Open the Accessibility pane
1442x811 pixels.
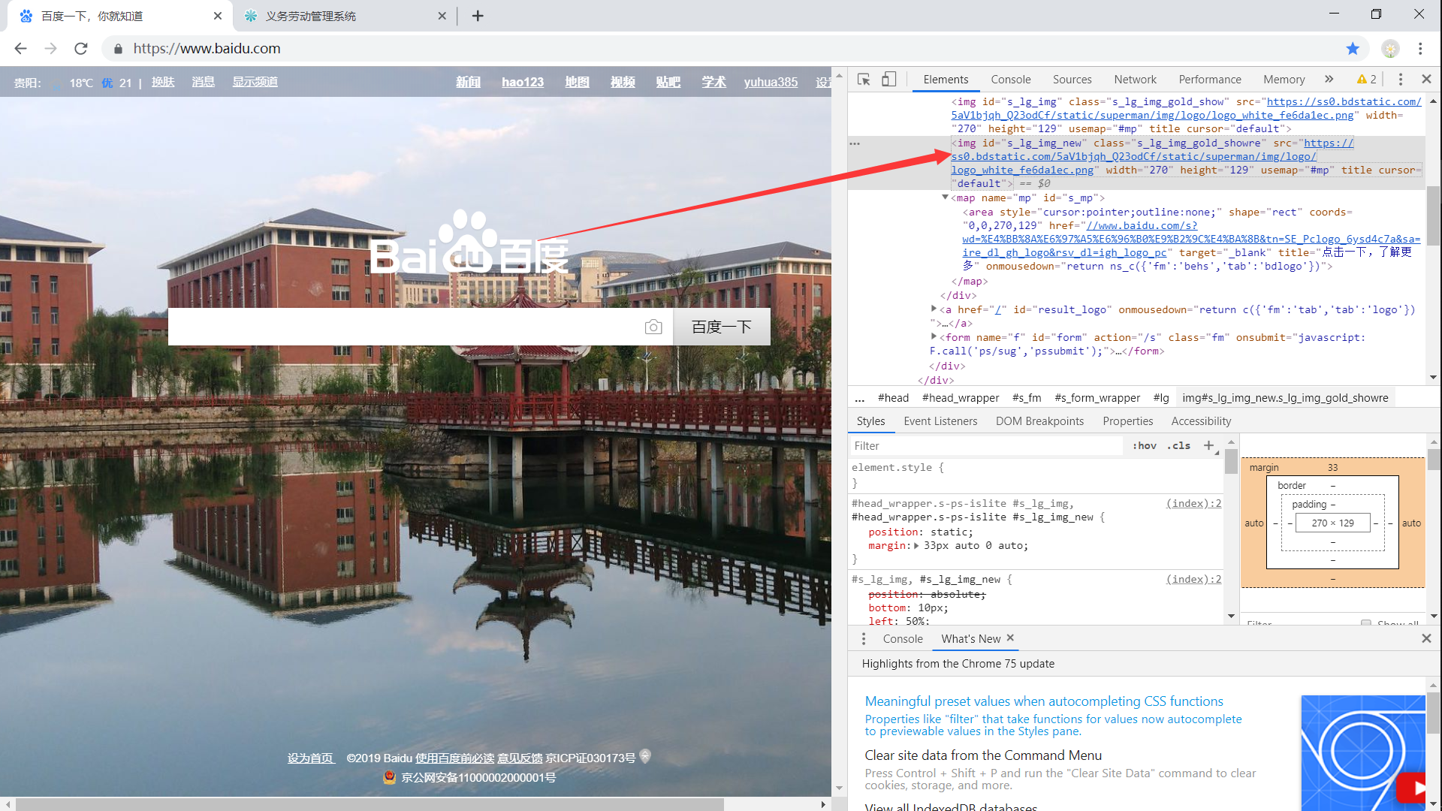pyautogui.click(x=1202, y=421)
